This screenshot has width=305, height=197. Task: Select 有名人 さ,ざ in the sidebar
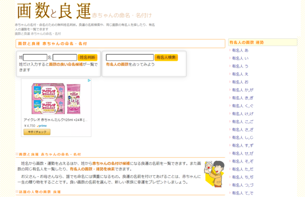click(x=243, y=130)
